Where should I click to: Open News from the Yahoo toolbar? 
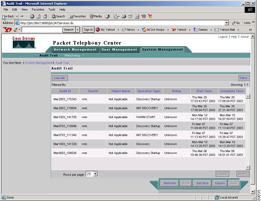point(130,30)
